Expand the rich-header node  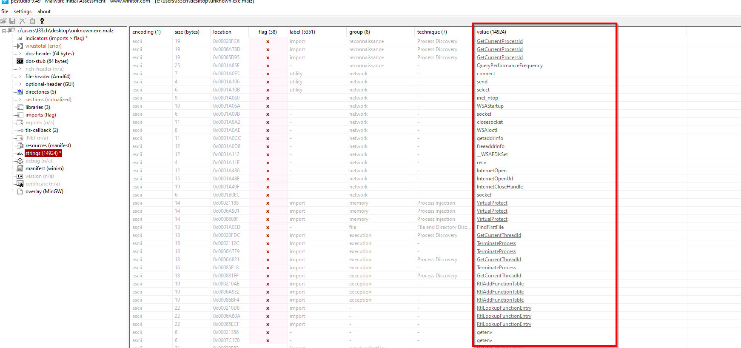click(x=20, y=69)
